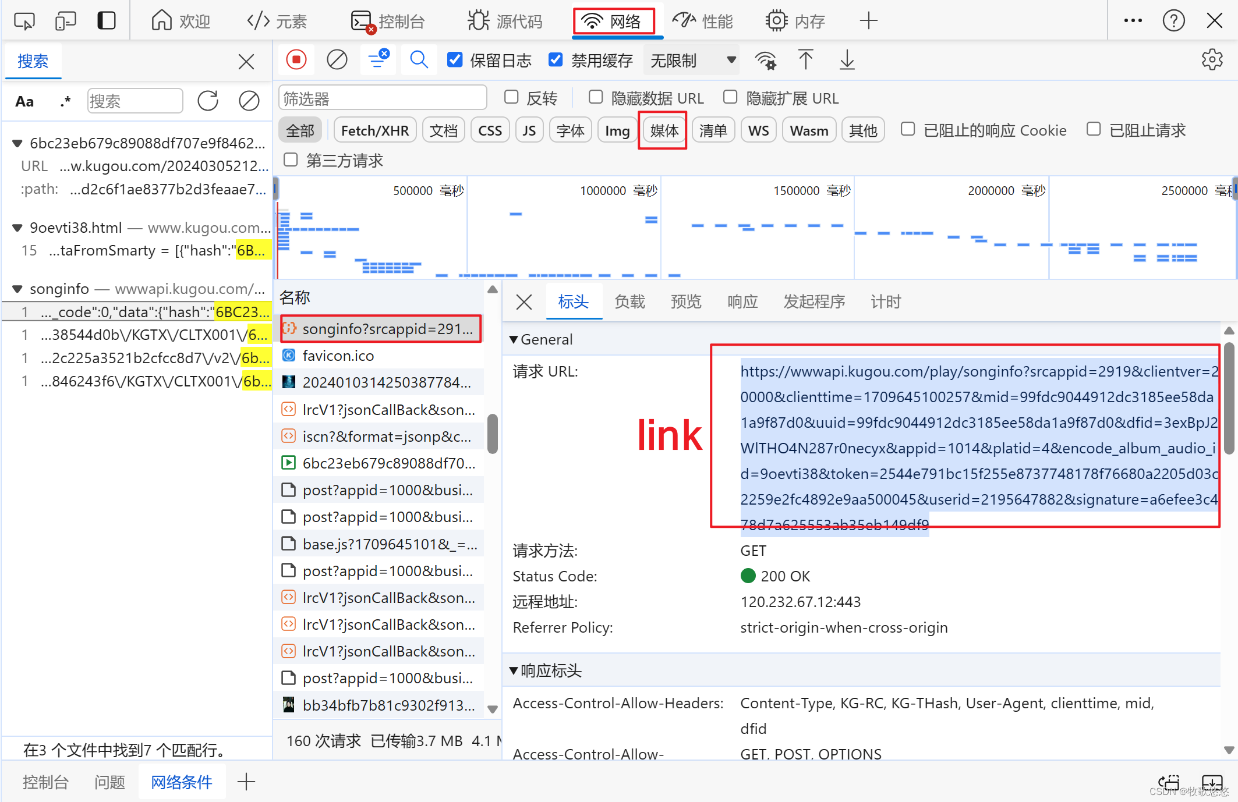Collapse the 6bc23eb679c... search result
Viewport: 1238px width, 802px height.
click(17, 143)
